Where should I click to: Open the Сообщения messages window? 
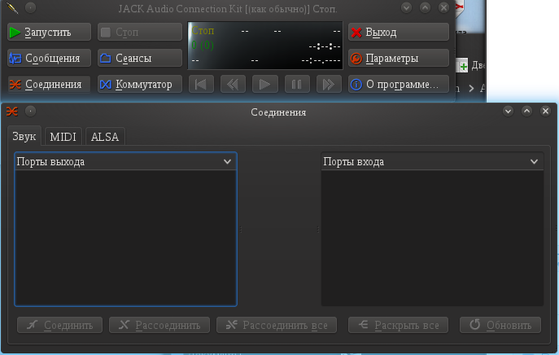coord(49,58)
